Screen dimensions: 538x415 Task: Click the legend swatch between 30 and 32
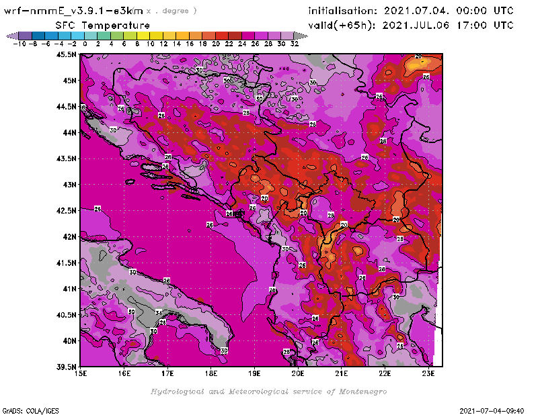[287, 36]
